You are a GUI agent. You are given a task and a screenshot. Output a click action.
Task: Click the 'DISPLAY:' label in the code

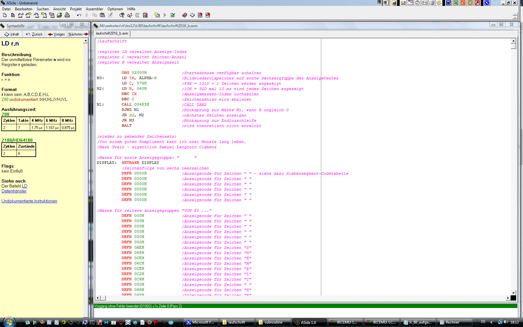(106, 163)
